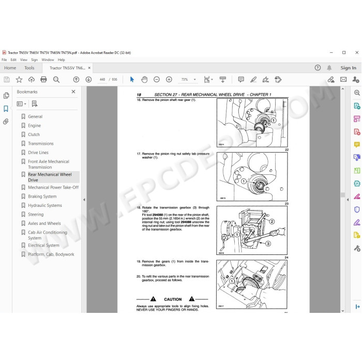The image size is (362, 362).
Task: Select the Highlight text pen tool
Action: (x=253, y=80)
